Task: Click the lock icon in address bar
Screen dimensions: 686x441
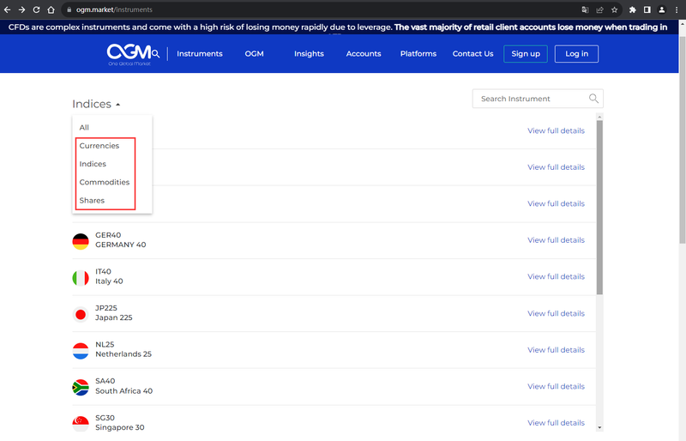Action: coord(69,9)
